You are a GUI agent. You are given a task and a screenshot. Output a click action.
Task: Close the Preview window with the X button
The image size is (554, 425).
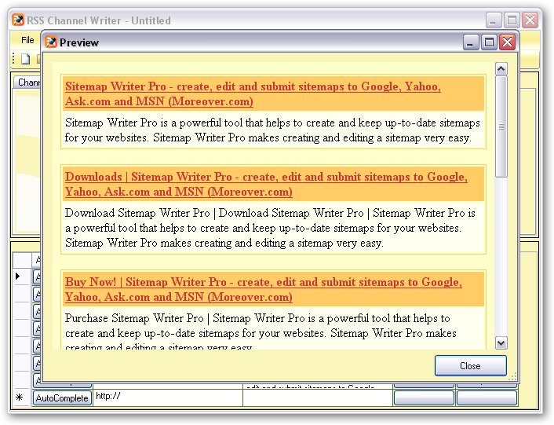508,42
